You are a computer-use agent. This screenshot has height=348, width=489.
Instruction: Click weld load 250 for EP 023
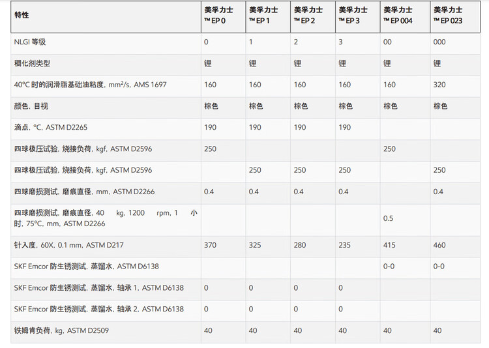click(439, 170)
